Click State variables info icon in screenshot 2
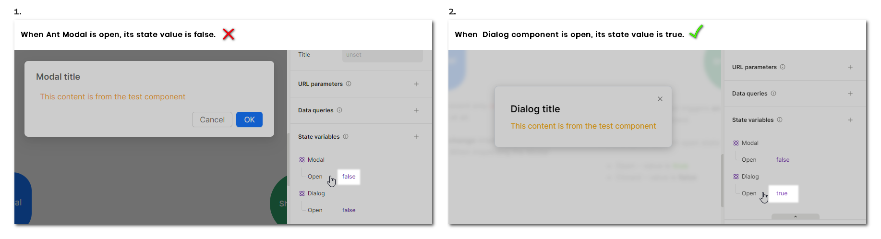Image resolution: width=881 pixels, height=239 pixels. tap(780, 120)
